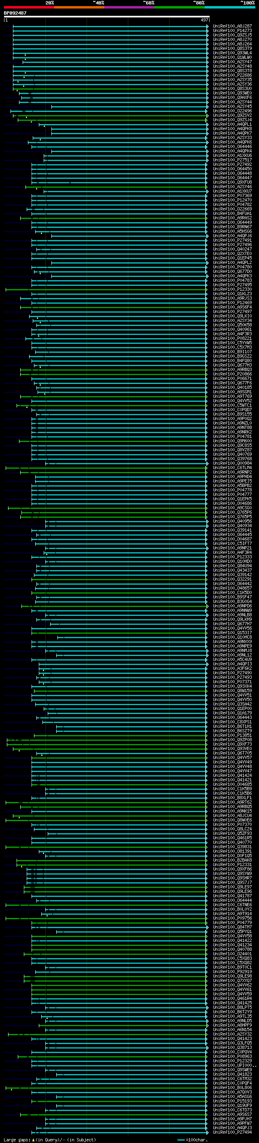Select the UniRef100_Q9ZSJ4 label
259x1143 pixels.
(x=232, y=120)
